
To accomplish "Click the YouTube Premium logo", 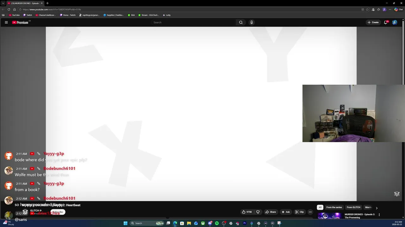I will click(x=20, y=22).
